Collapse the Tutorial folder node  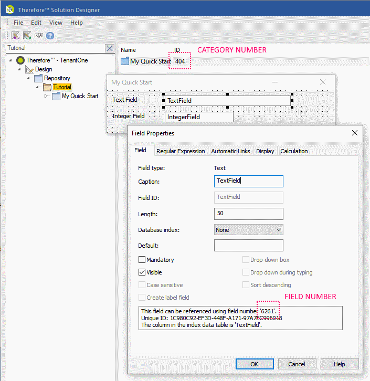37,87
